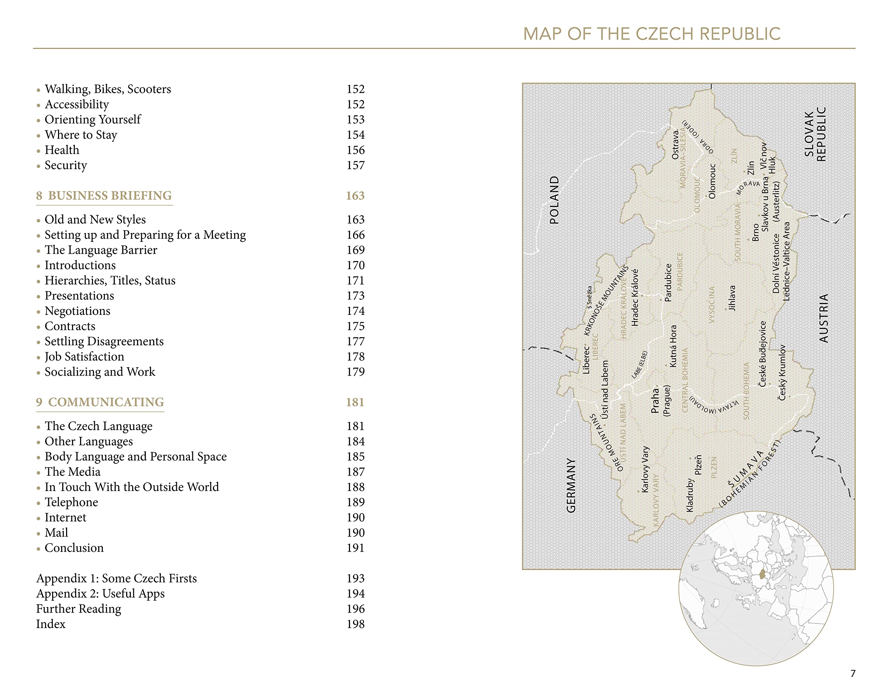Click the Kutná Hora label

(x=673, y=346)
